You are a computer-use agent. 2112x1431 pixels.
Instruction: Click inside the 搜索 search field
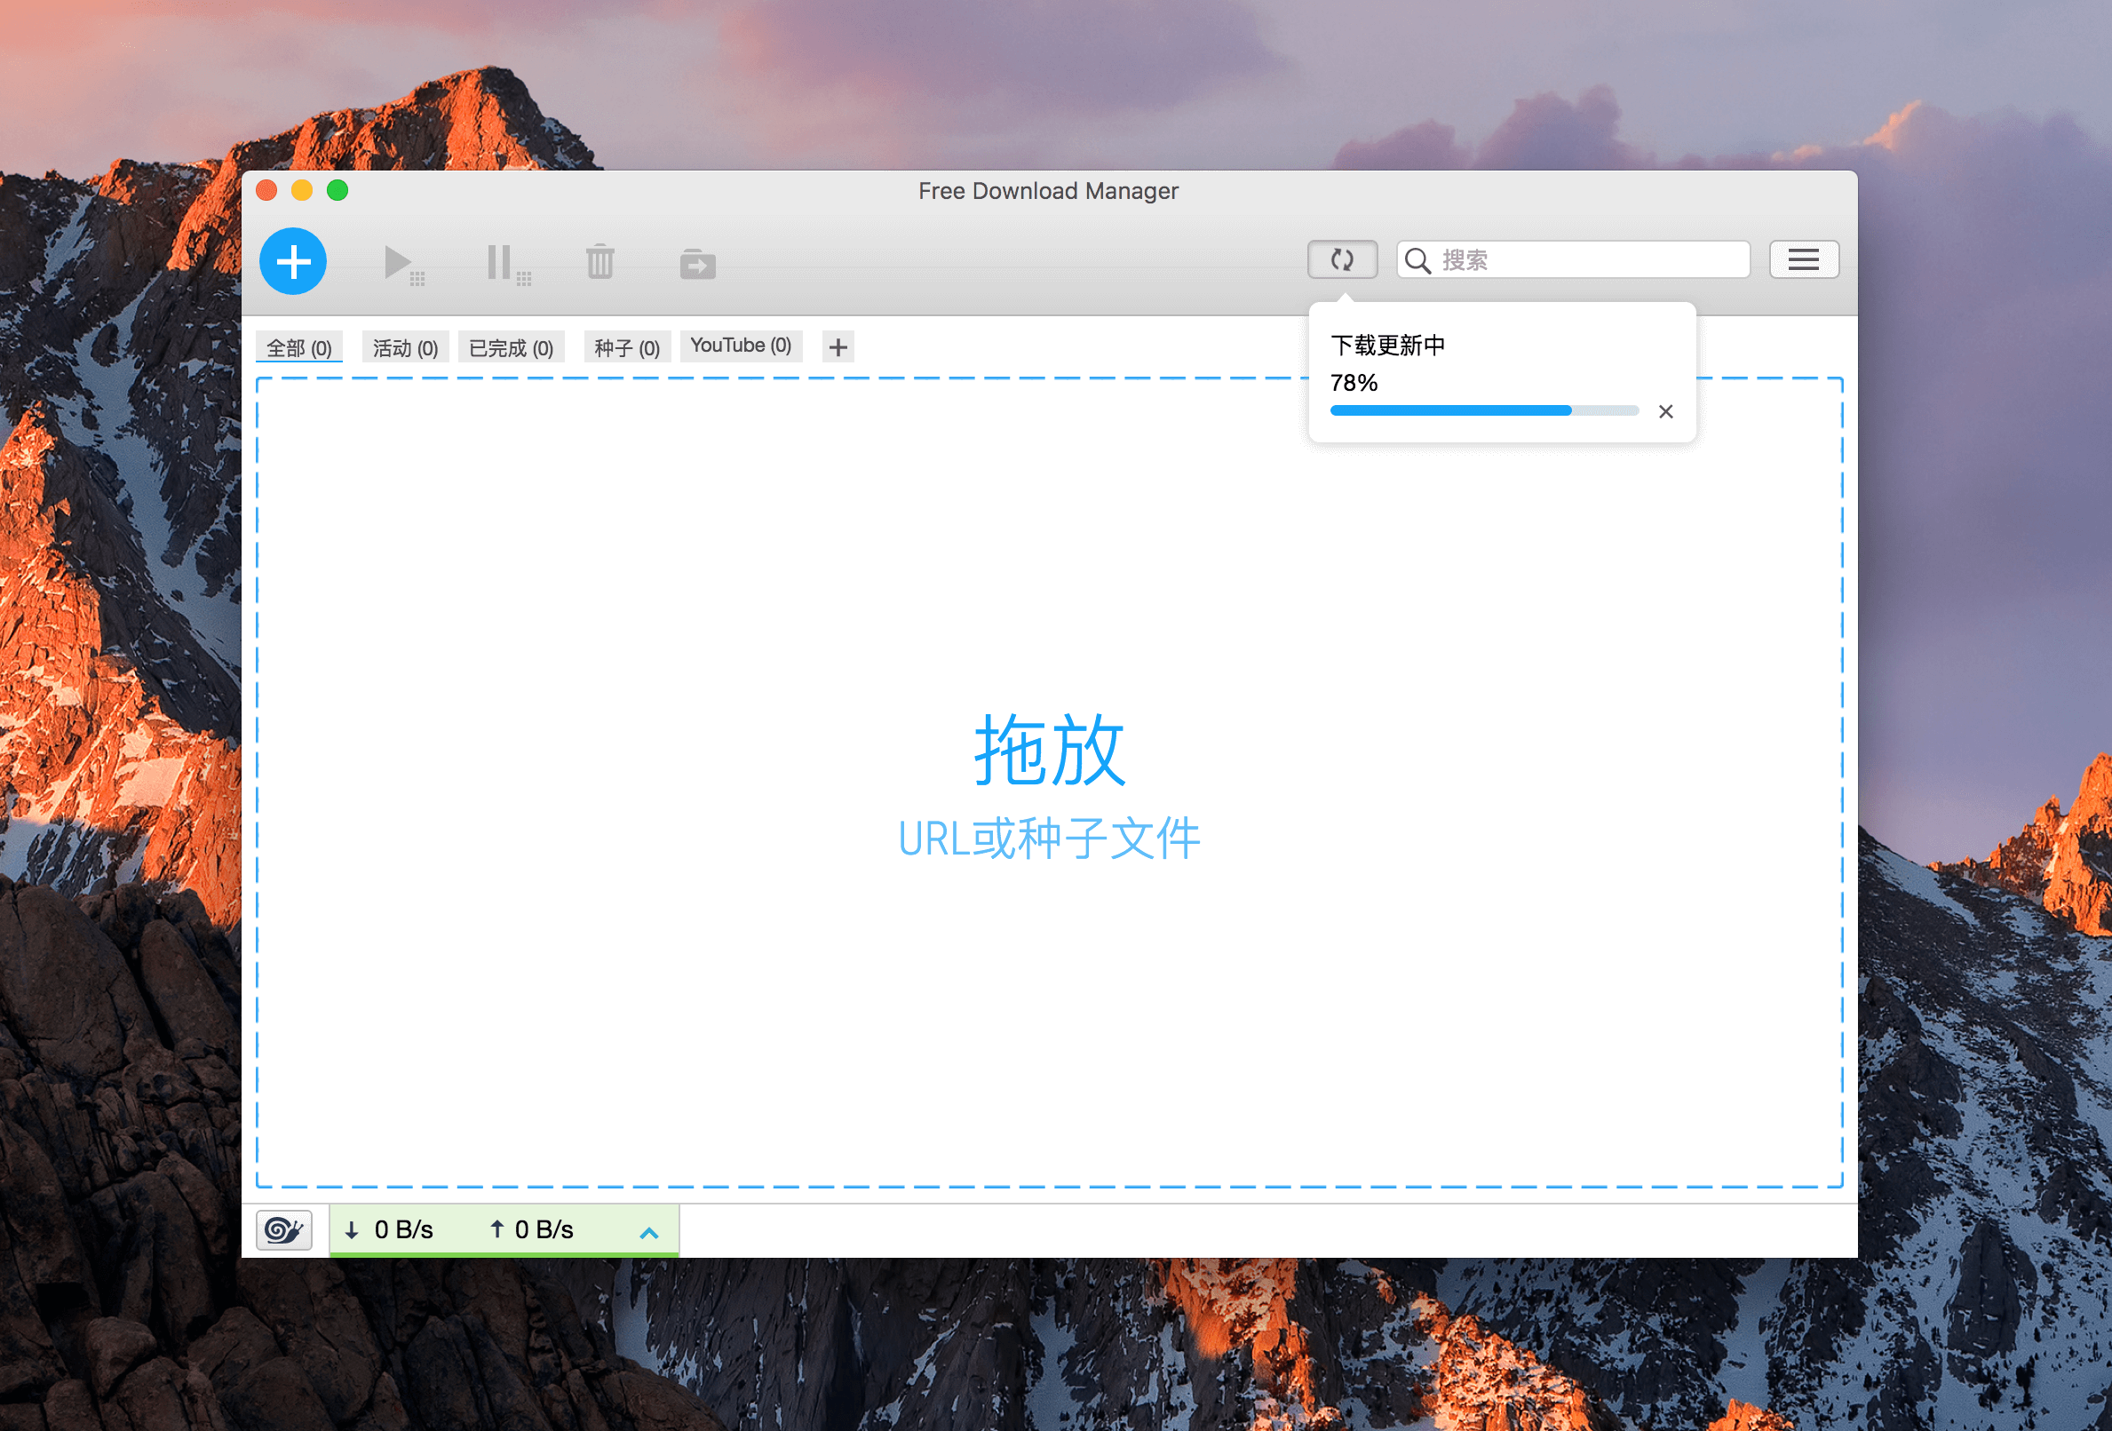(x=1573, y=260)
